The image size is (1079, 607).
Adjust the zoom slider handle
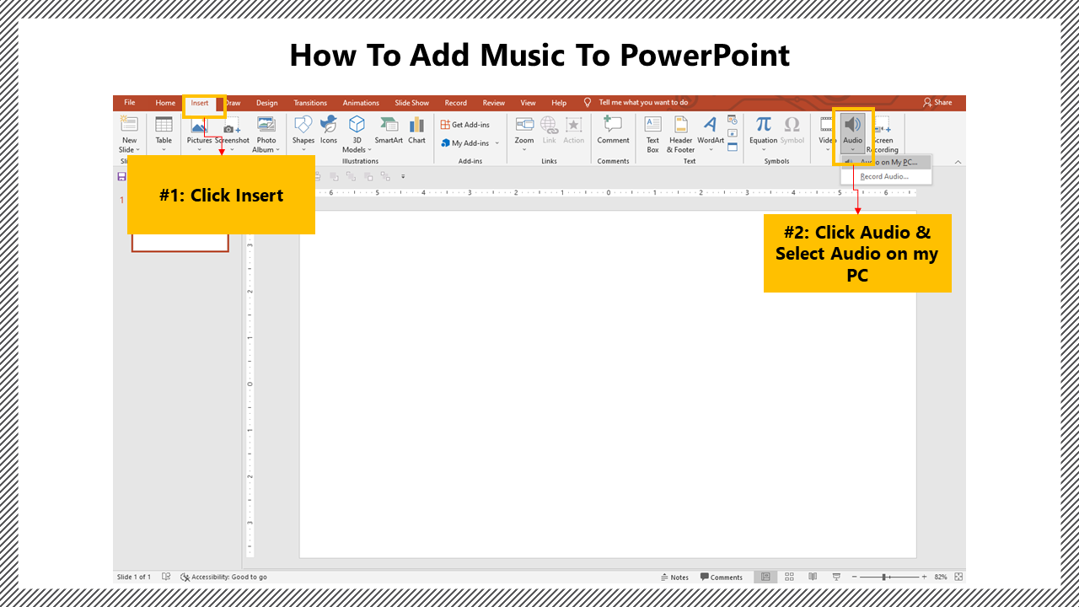tap(884, 577)
